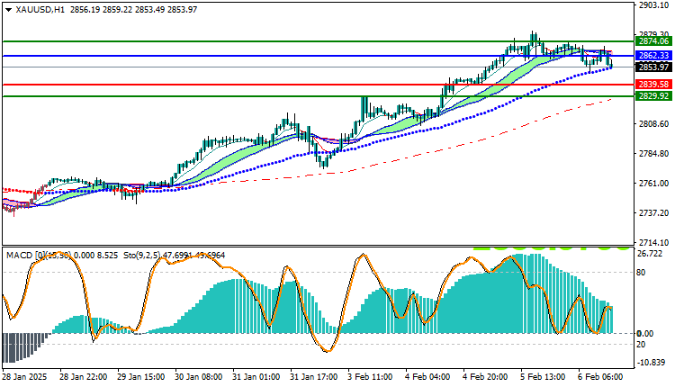Select the 2874.06 green price label
675x387 pixels.
point(653,41)
